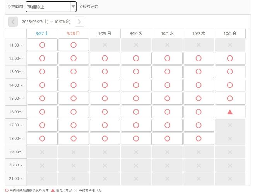The image size is (255, 194).
Task: Select the 10/2 木 18:00 circle slot
Action: [199, 139]
